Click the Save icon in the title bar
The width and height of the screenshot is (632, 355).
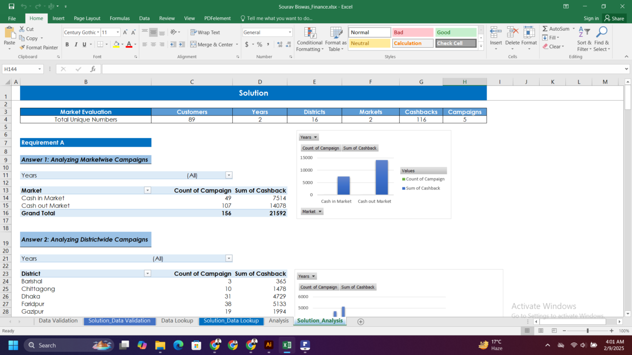coord(11,6)
